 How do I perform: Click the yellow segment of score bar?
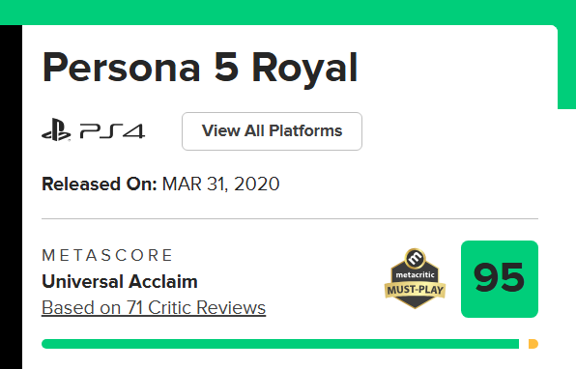coord(533,344)
